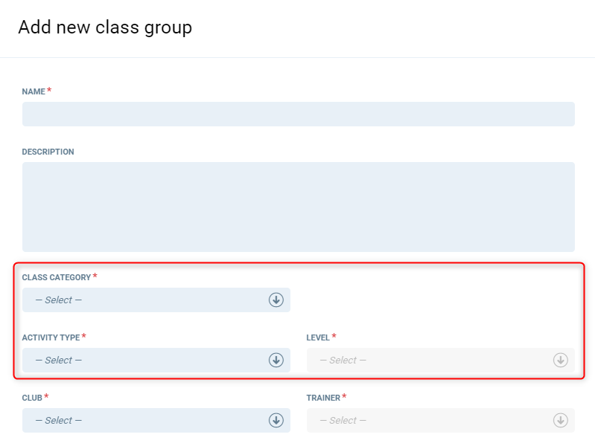Focus the Description text area
Screen dimensions: 595x446
(298, 207)
